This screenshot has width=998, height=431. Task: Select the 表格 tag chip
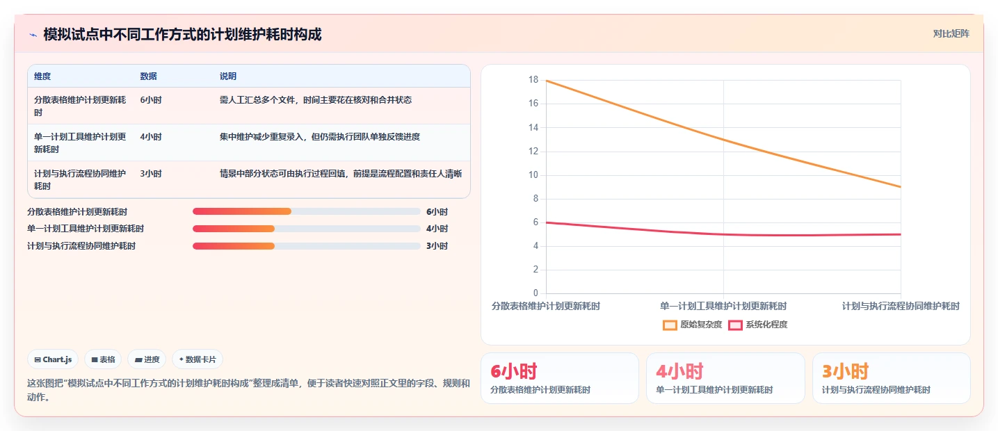(x=103, y=359)
